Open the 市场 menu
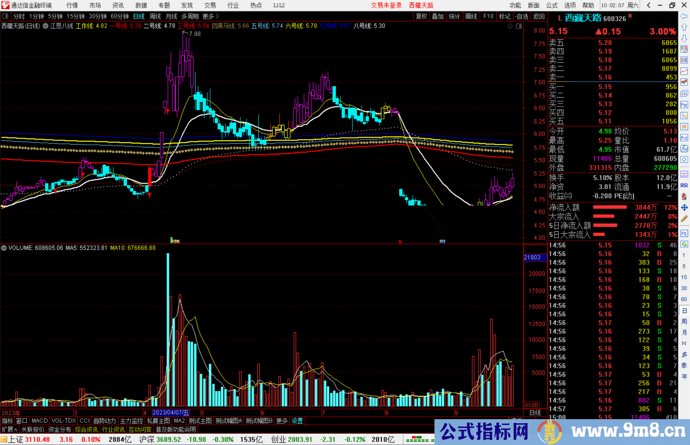The width and height of the screenshot is (690, 445). point(95,5)
